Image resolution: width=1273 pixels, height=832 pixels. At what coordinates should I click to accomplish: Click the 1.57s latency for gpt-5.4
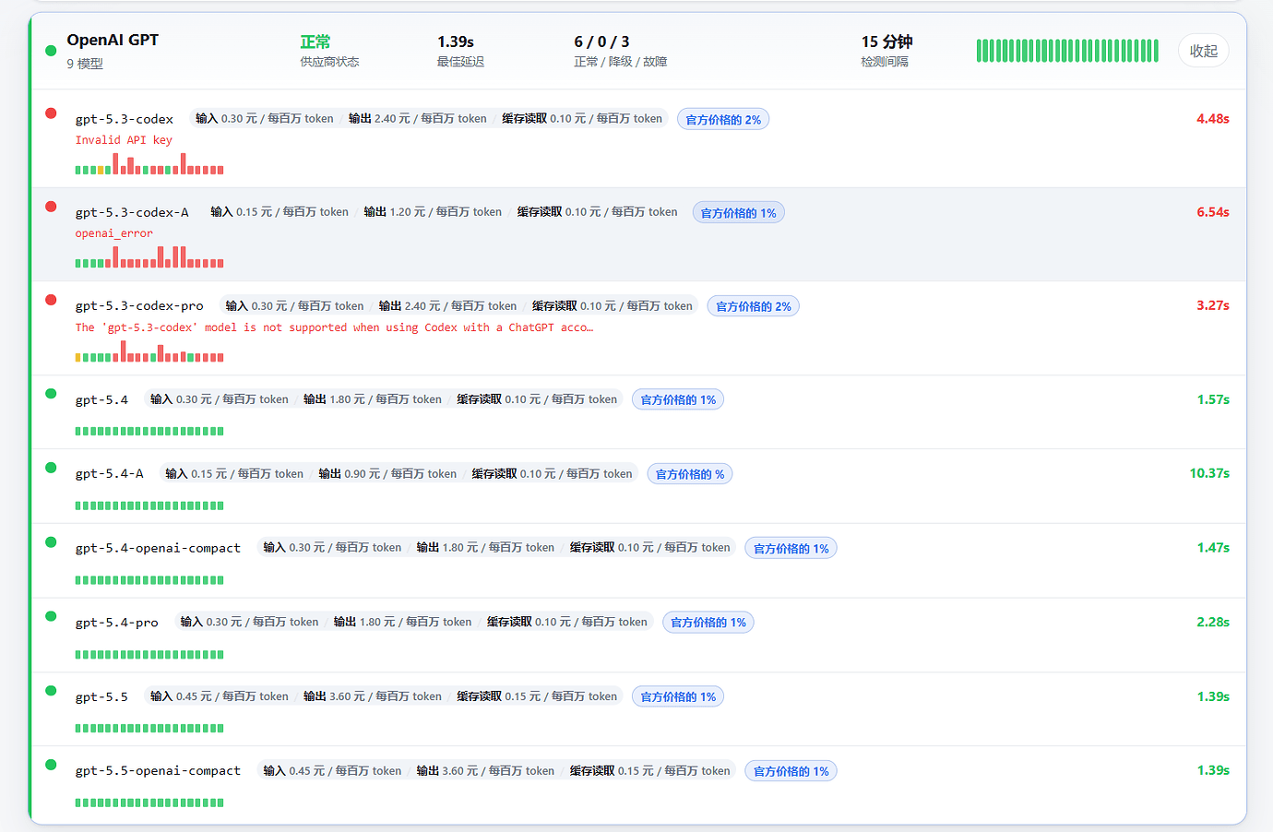tap(1213, 399)
